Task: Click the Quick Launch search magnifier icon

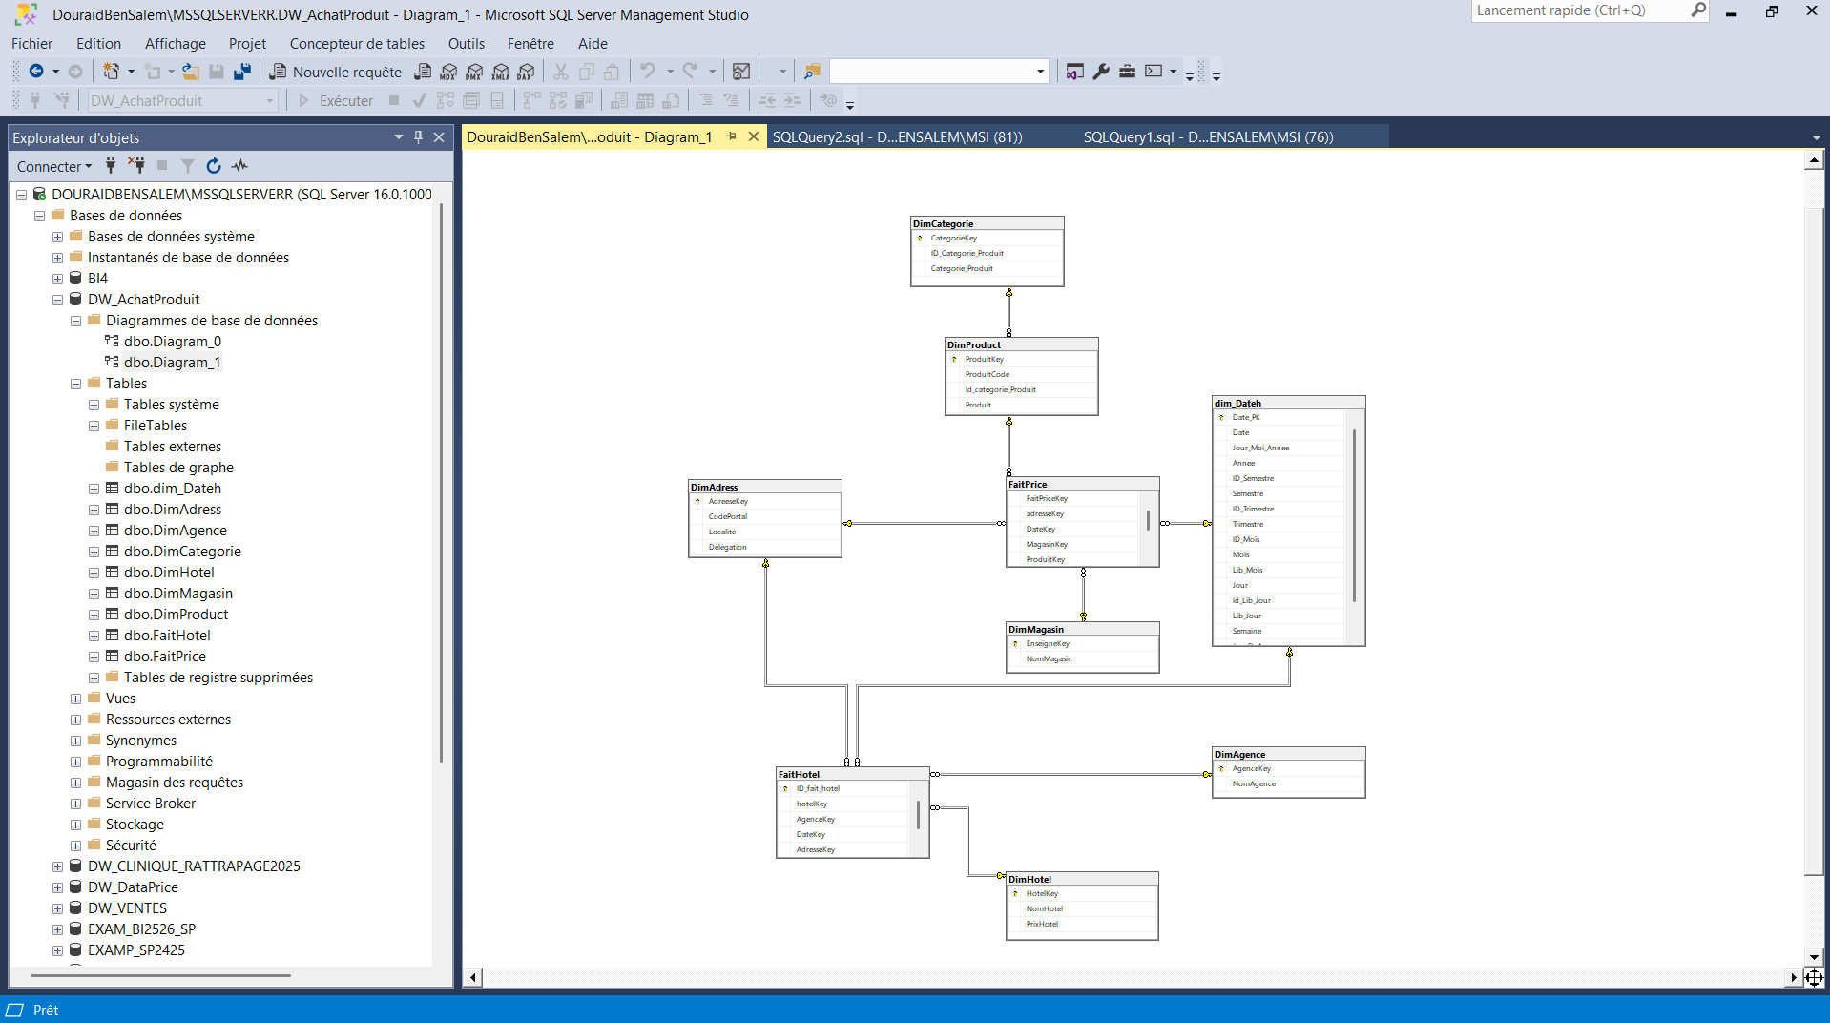Action: [x=1698, y=10]
